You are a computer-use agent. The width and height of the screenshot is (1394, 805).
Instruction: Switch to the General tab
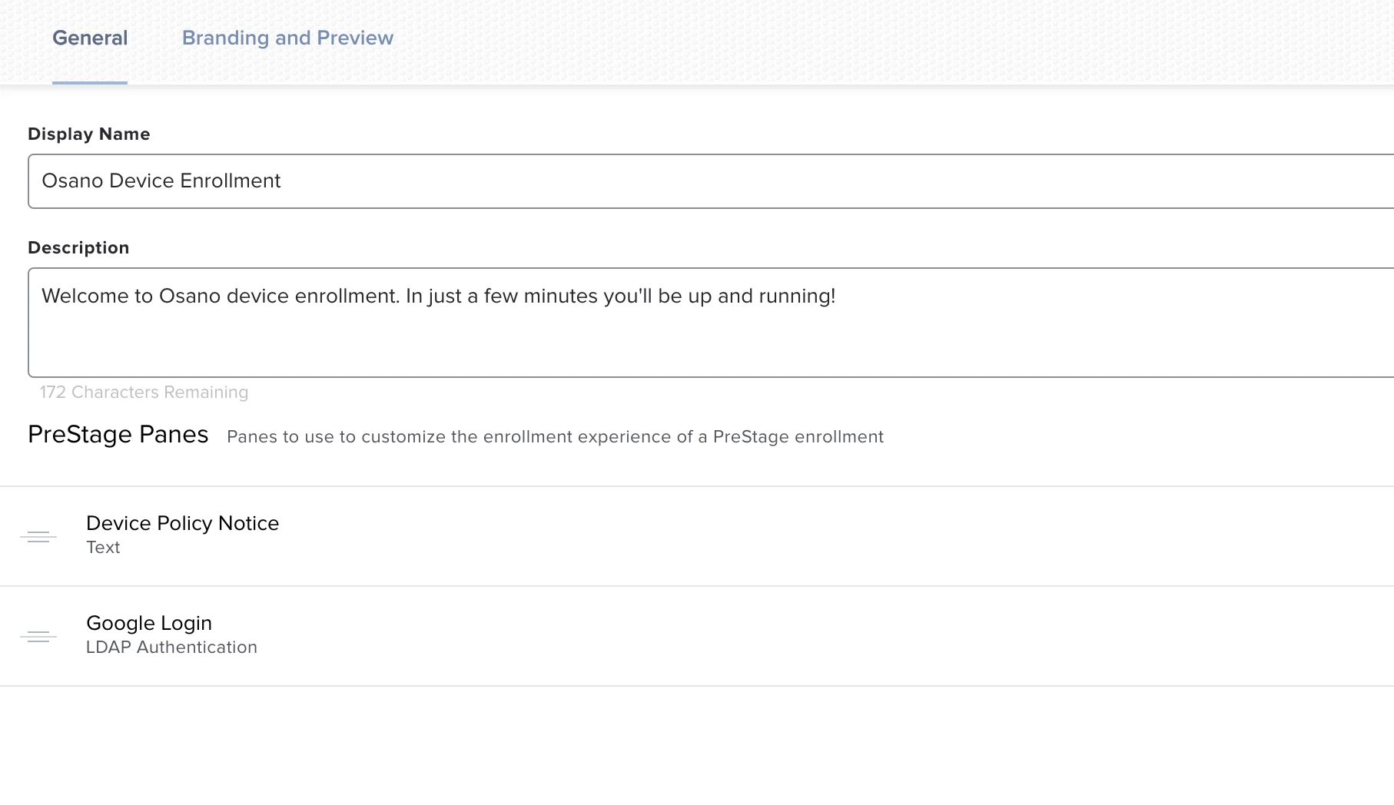coord(90,38)
